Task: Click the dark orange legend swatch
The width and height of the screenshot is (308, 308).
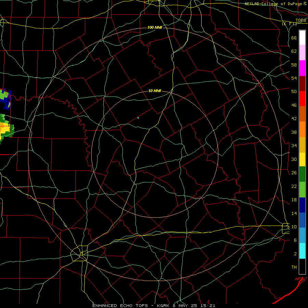Action: [x=302, y=114]
